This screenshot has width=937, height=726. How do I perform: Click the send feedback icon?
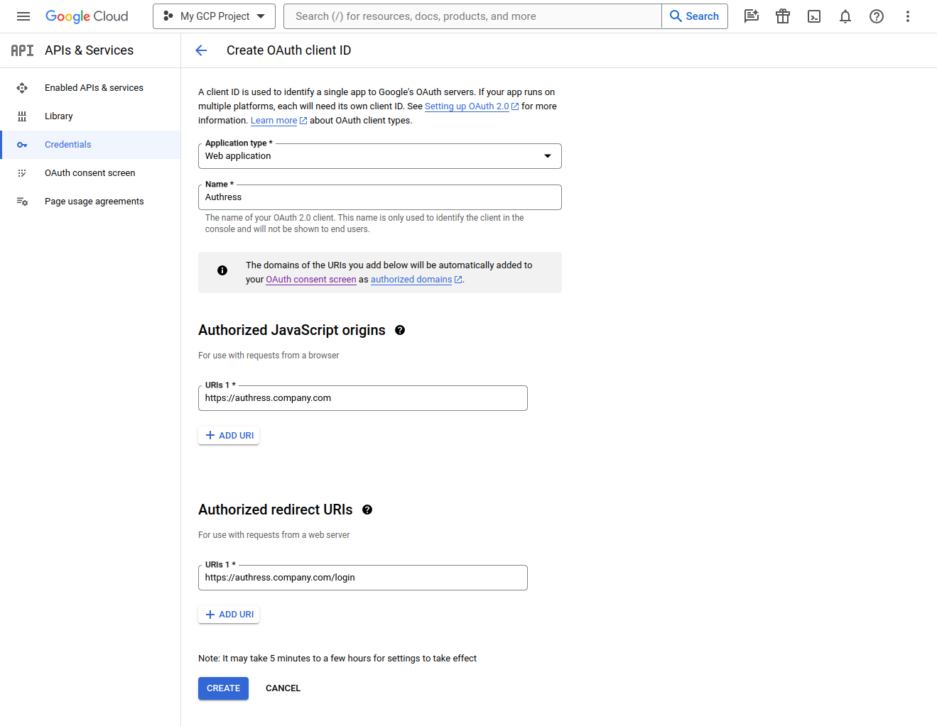752,16
